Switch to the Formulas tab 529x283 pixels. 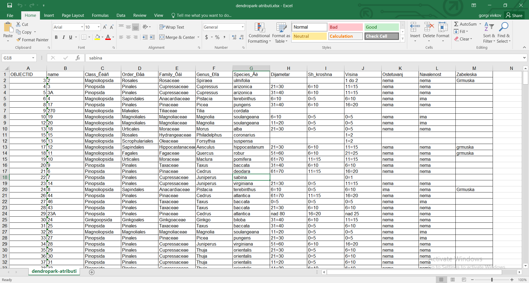coord(100,15)
